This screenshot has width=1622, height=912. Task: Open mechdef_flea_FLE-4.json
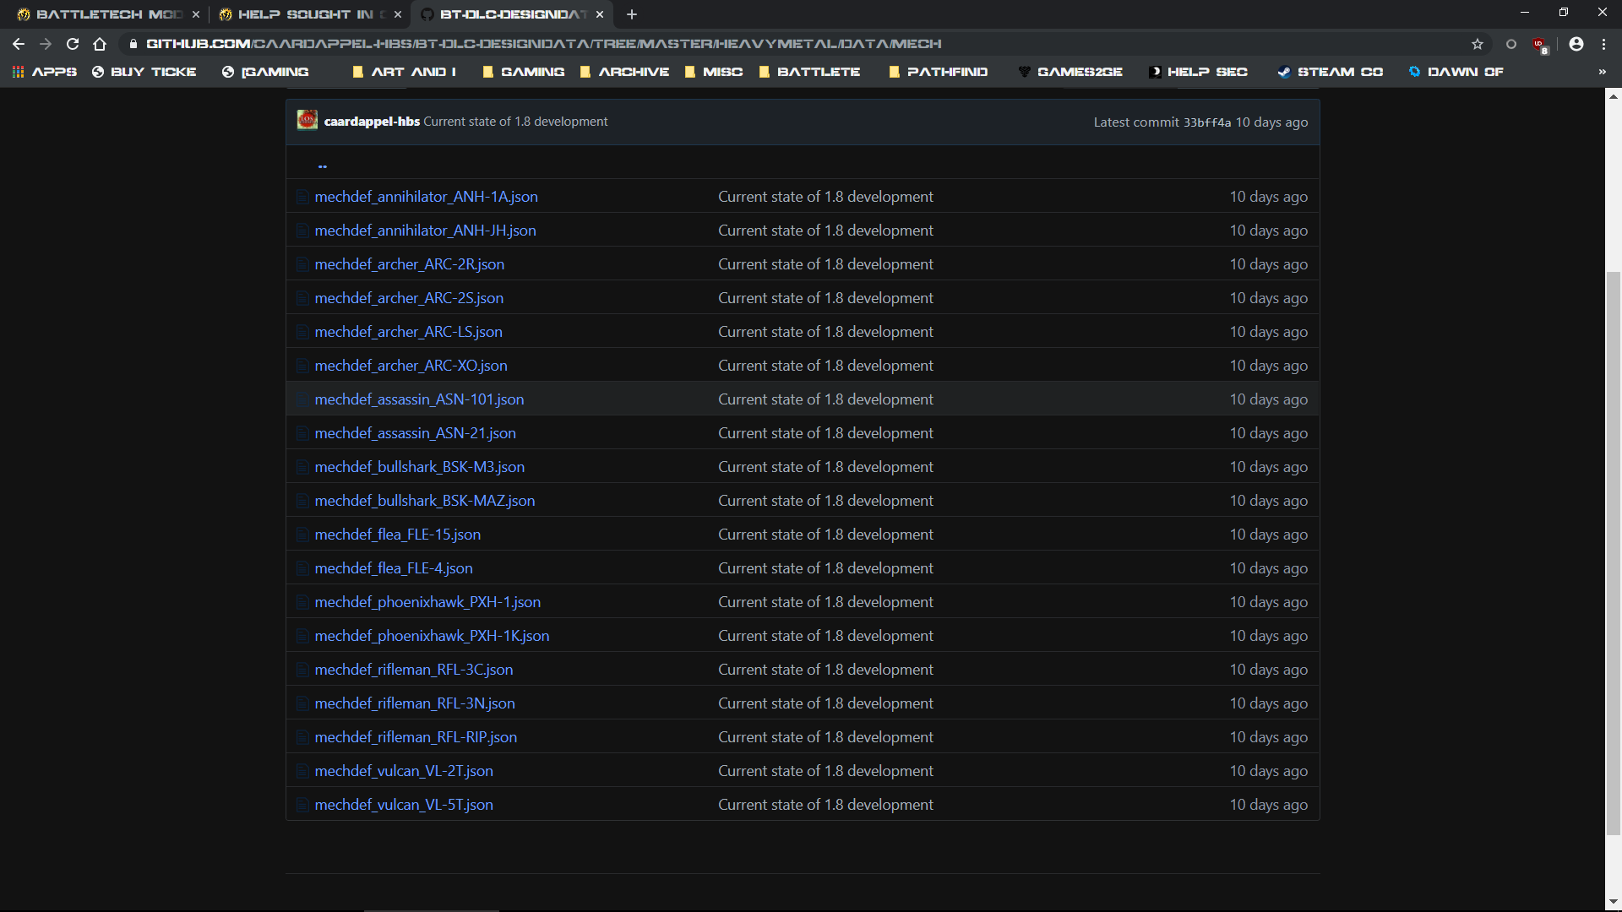(394, 568)
